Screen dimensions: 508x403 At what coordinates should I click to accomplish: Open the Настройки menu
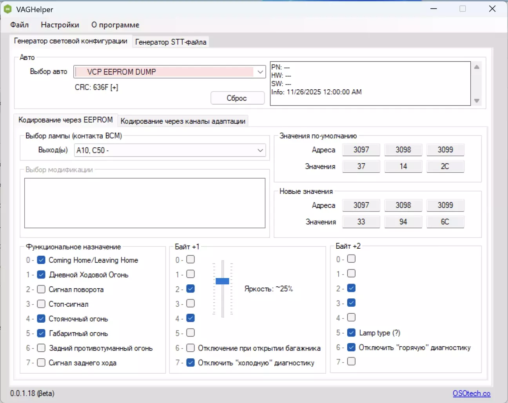pos(60,25)
